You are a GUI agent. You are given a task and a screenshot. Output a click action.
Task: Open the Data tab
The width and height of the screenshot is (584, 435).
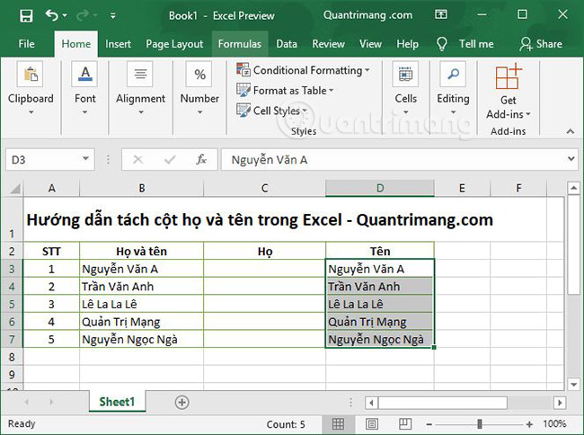click(287, 44)
